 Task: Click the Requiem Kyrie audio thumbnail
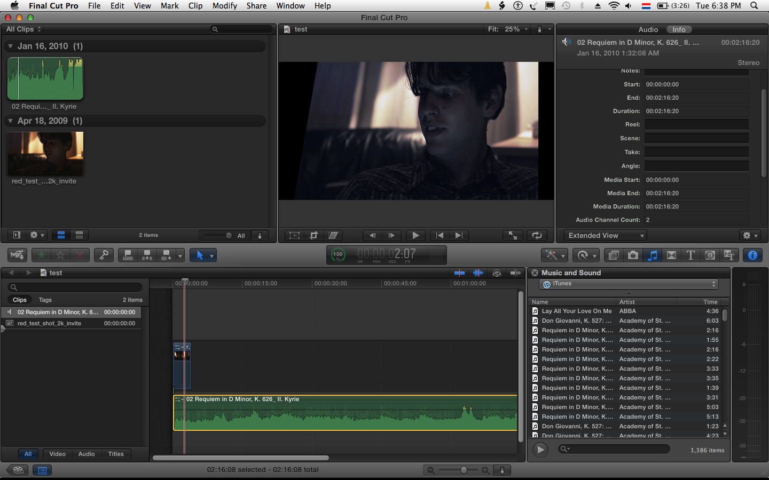coord(45,79)
